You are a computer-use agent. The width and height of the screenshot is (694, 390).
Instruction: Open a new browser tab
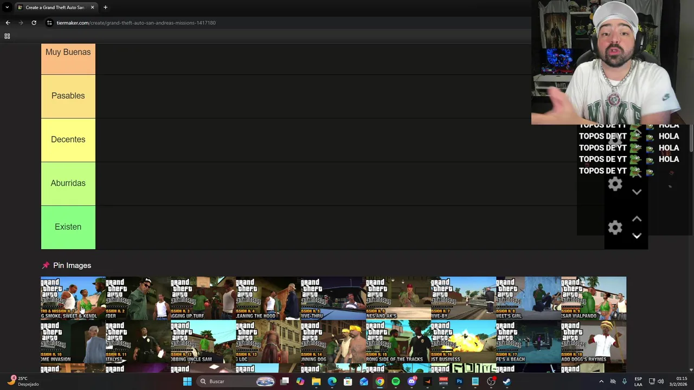click(105, 8)
